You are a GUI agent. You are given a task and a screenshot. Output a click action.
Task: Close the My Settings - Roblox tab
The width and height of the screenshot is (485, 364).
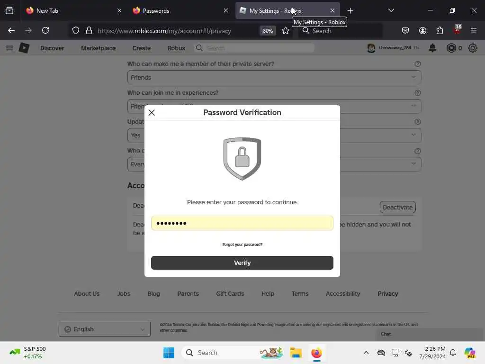(x=332, y=10)
